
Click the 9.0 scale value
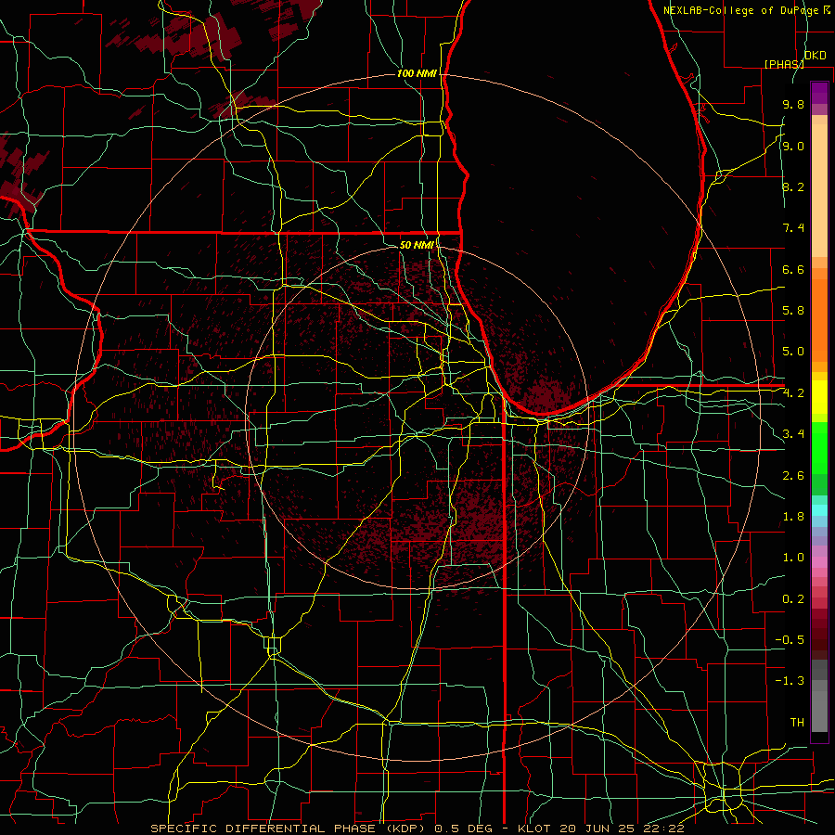(793, 146)
